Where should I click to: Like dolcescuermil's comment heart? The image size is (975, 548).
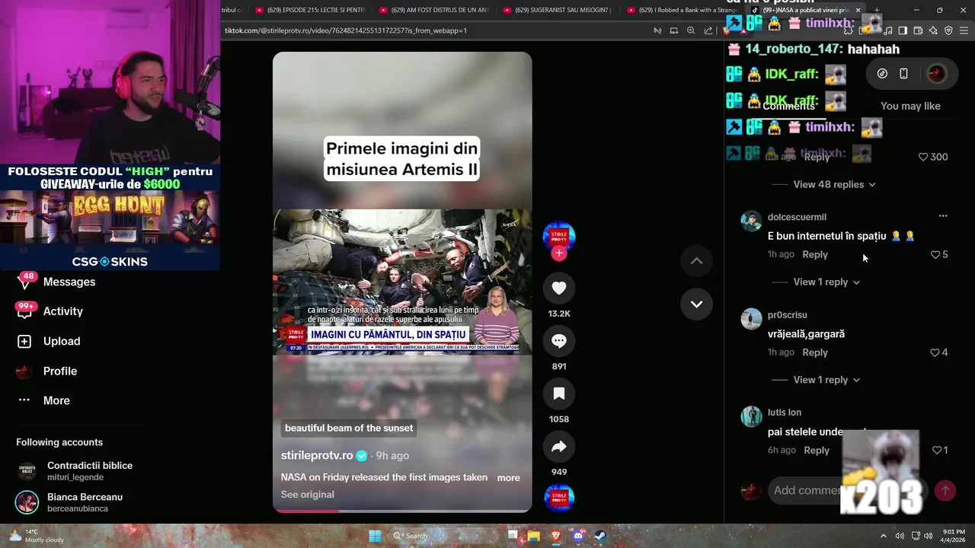(935, 255)
